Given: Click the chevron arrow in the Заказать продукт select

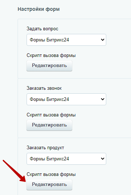Looking at the screenshot, I should (x=103, y=159).
